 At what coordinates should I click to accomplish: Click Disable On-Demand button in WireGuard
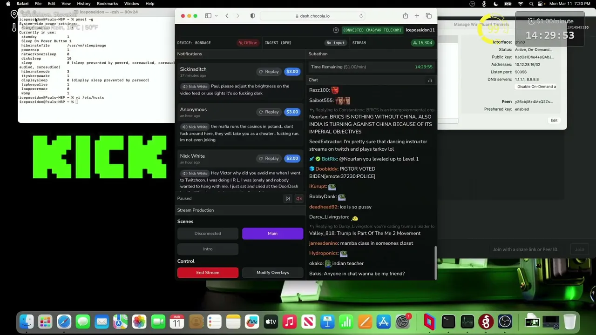coord(536,87)
